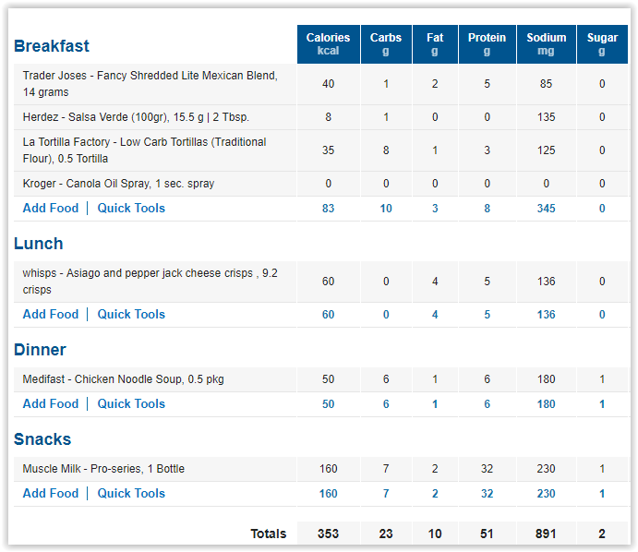
Task: Click Add Food under Breakfast
Action: (51, 208)
